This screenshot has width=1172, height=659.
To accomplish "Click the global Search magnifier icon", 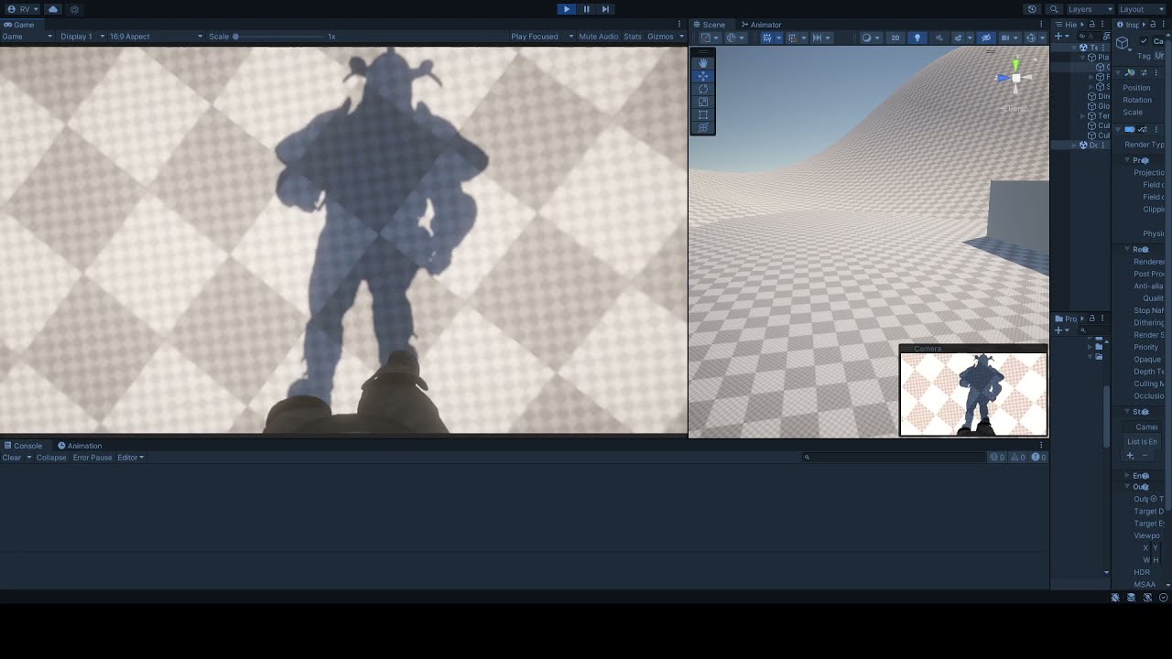I will 1054,9.
